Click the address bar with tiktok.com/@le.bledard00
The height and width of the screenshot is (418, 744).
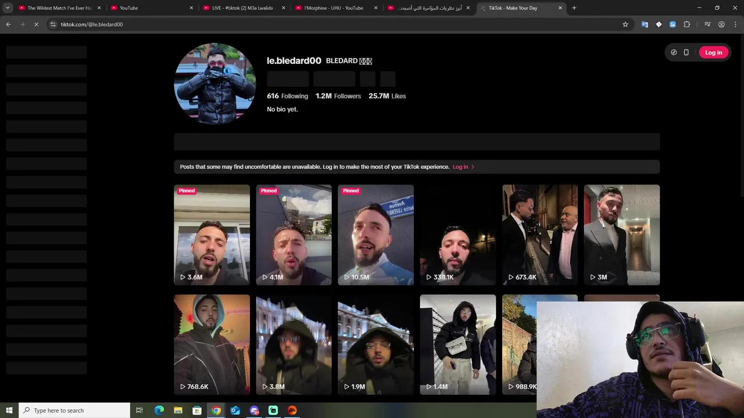click(334, 24)
